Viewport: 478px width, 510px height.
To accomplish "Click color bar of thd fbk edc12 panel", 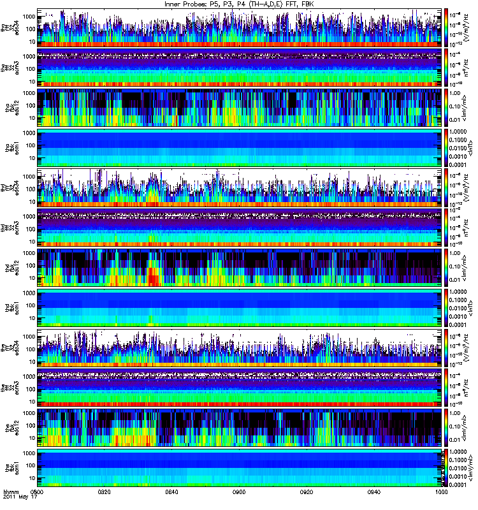I will (x=446, y=268).
